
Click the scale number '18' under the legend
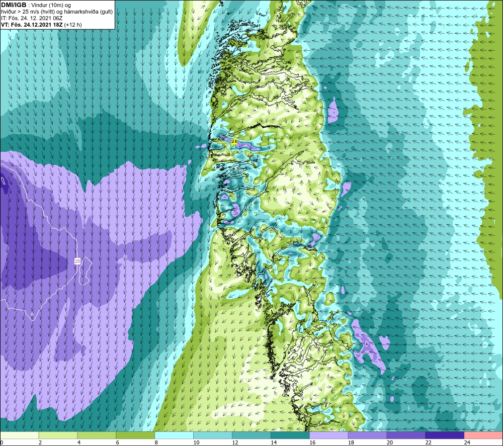[x=351, y=442]
